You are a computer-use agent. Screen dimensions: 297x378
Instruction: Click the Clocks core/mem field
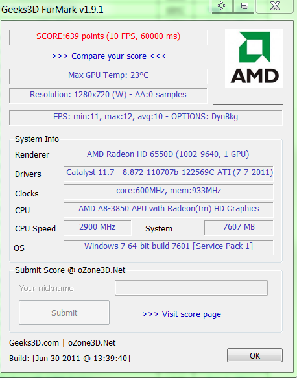coord(169,192)
